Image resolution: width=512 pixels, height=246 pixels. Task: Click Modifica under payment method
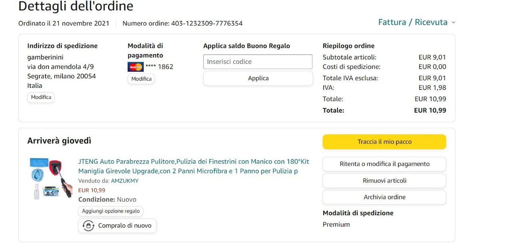point(141,79)
